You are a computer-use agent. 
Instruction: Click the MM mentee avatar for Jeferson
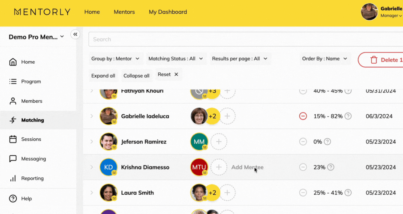coord(199,142)
